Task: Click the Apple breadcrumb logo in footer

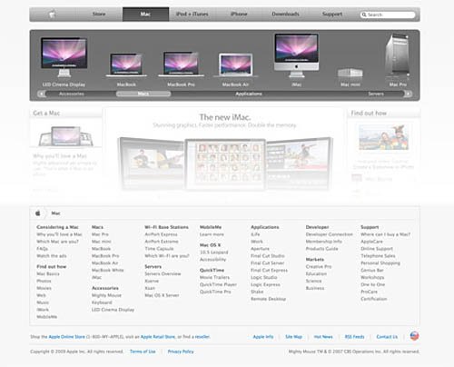Action: tap(38, 213)
